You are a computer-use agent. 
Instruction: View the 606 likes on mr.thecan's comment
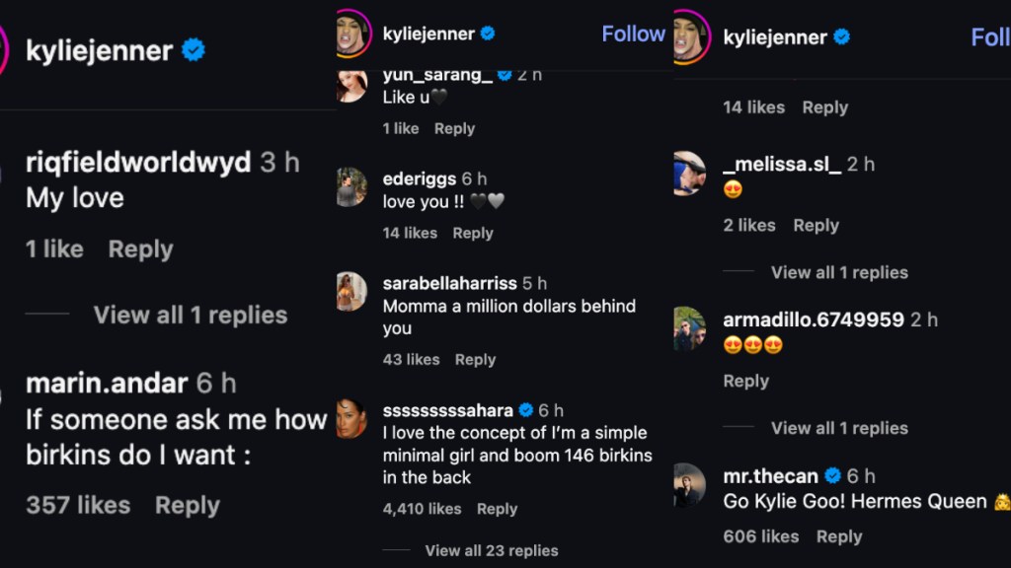pyautogui.click(x=760, y=536)
